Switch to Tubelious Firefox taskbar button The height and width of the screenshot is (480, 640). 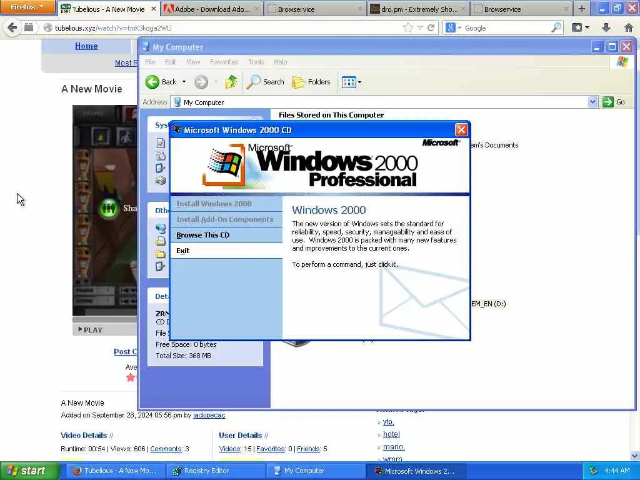coord(116,471)
